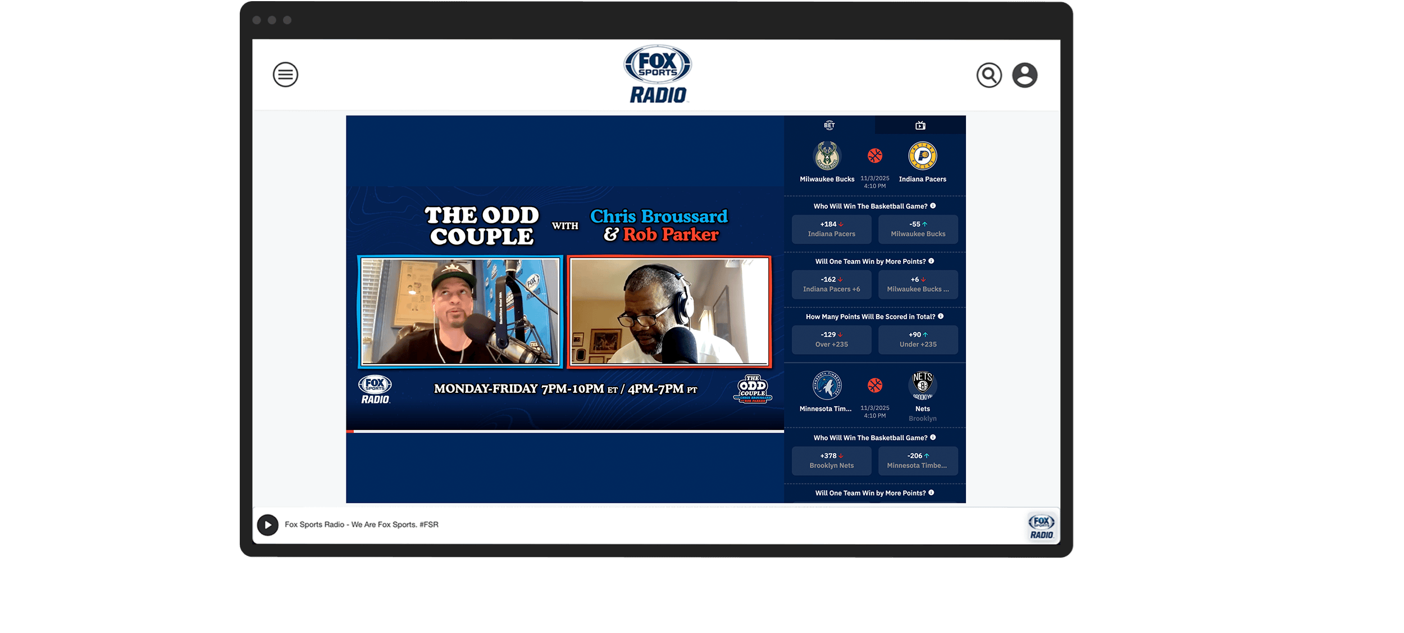Click the Fox Sports Radio header logo

(658, 75)
